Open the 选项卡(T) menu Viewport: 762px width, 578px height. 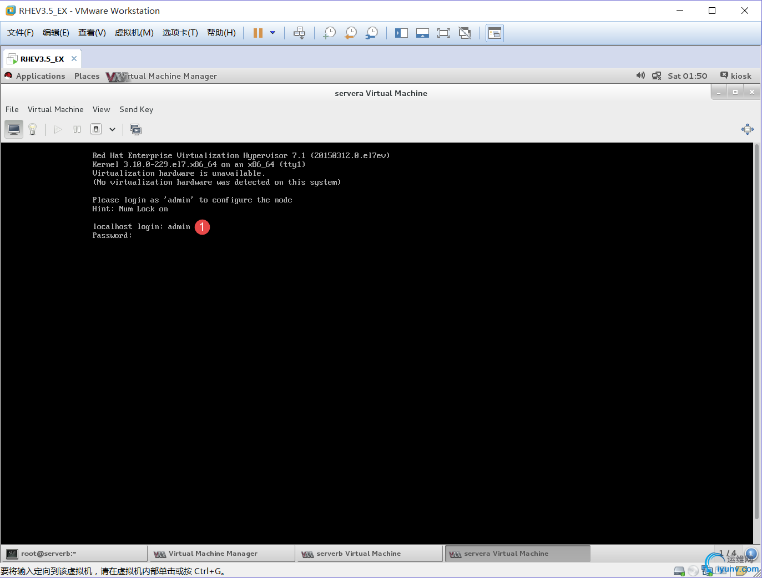tap(180, 33)
